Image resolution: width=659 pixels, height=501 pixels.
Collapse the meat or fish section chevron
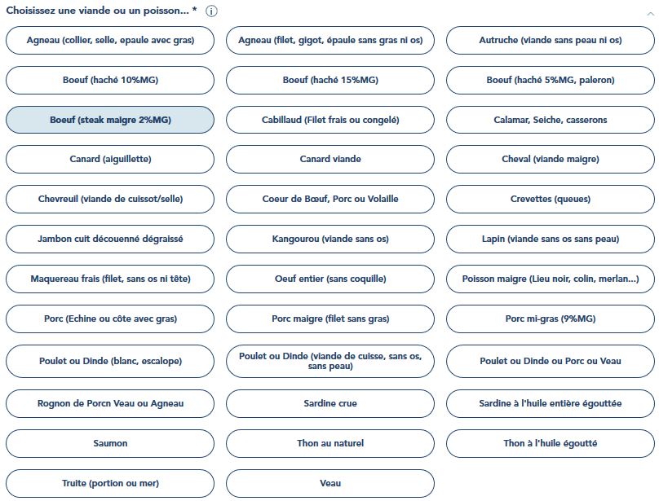(648, 11)
